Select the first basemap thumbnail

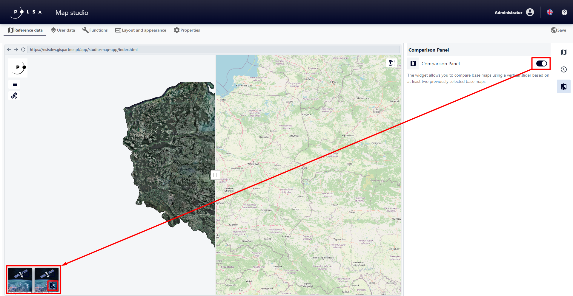20,279
